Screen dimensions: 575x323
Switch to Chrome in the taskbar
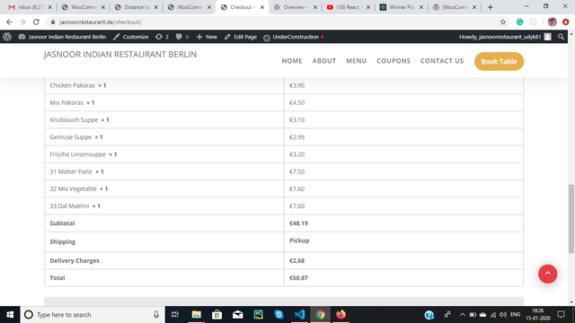click(320, 315)
